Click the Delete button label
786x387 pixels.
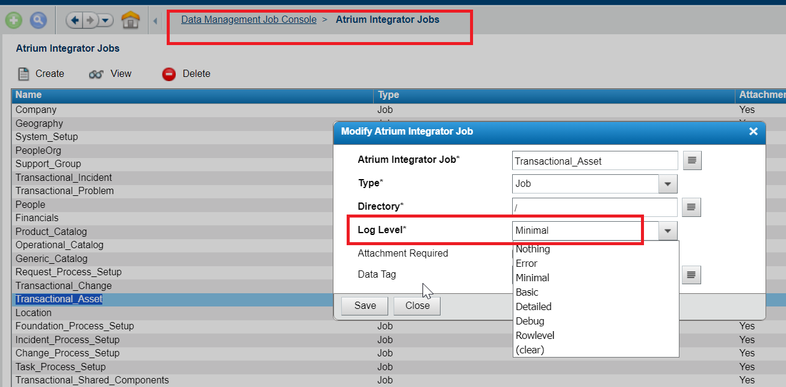pyautogui.click(x=197, y=73)
